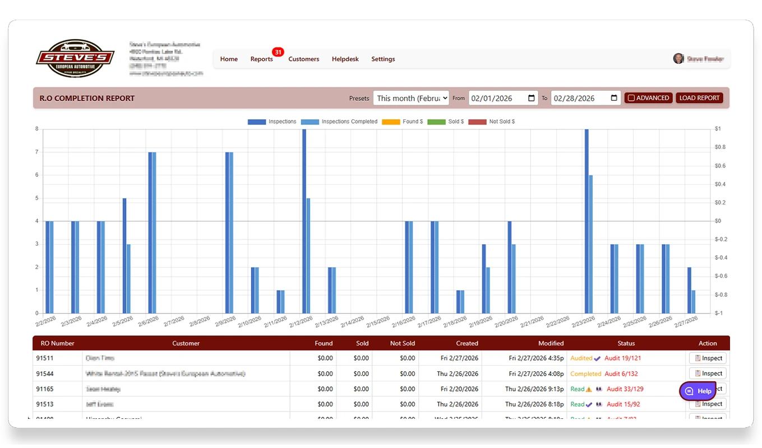Click the orange Found $ legend swatch

(x=392, y=122)
